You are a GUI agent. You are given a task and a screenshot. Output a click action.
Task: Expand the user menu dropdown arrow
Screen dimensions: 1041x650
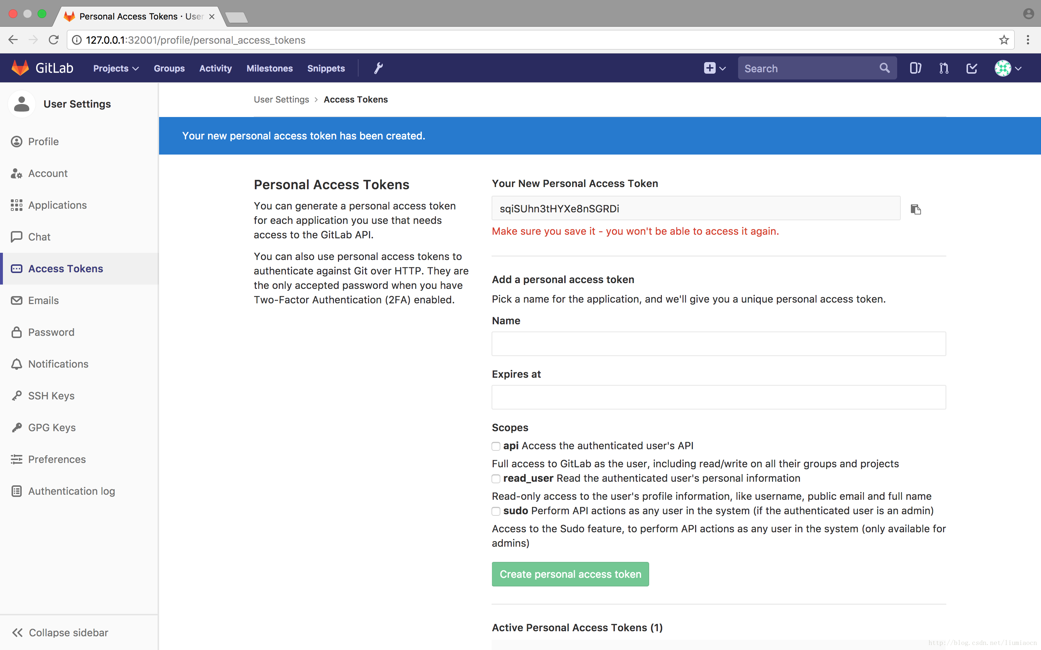[x=1018, y=68]
